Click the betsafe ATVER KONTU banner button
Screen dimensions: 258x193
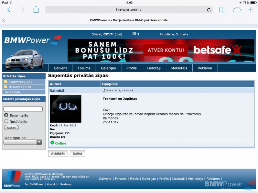[x=166, y=50]
